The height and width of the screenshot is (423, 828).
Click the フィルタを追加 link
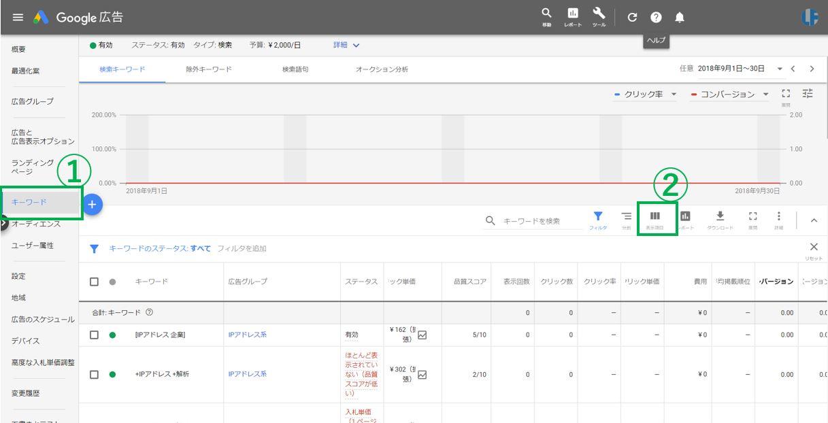point(242,248)
